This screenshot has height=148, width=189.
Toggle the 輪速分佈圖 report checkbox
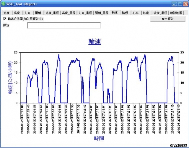click(x=5, y=19)
